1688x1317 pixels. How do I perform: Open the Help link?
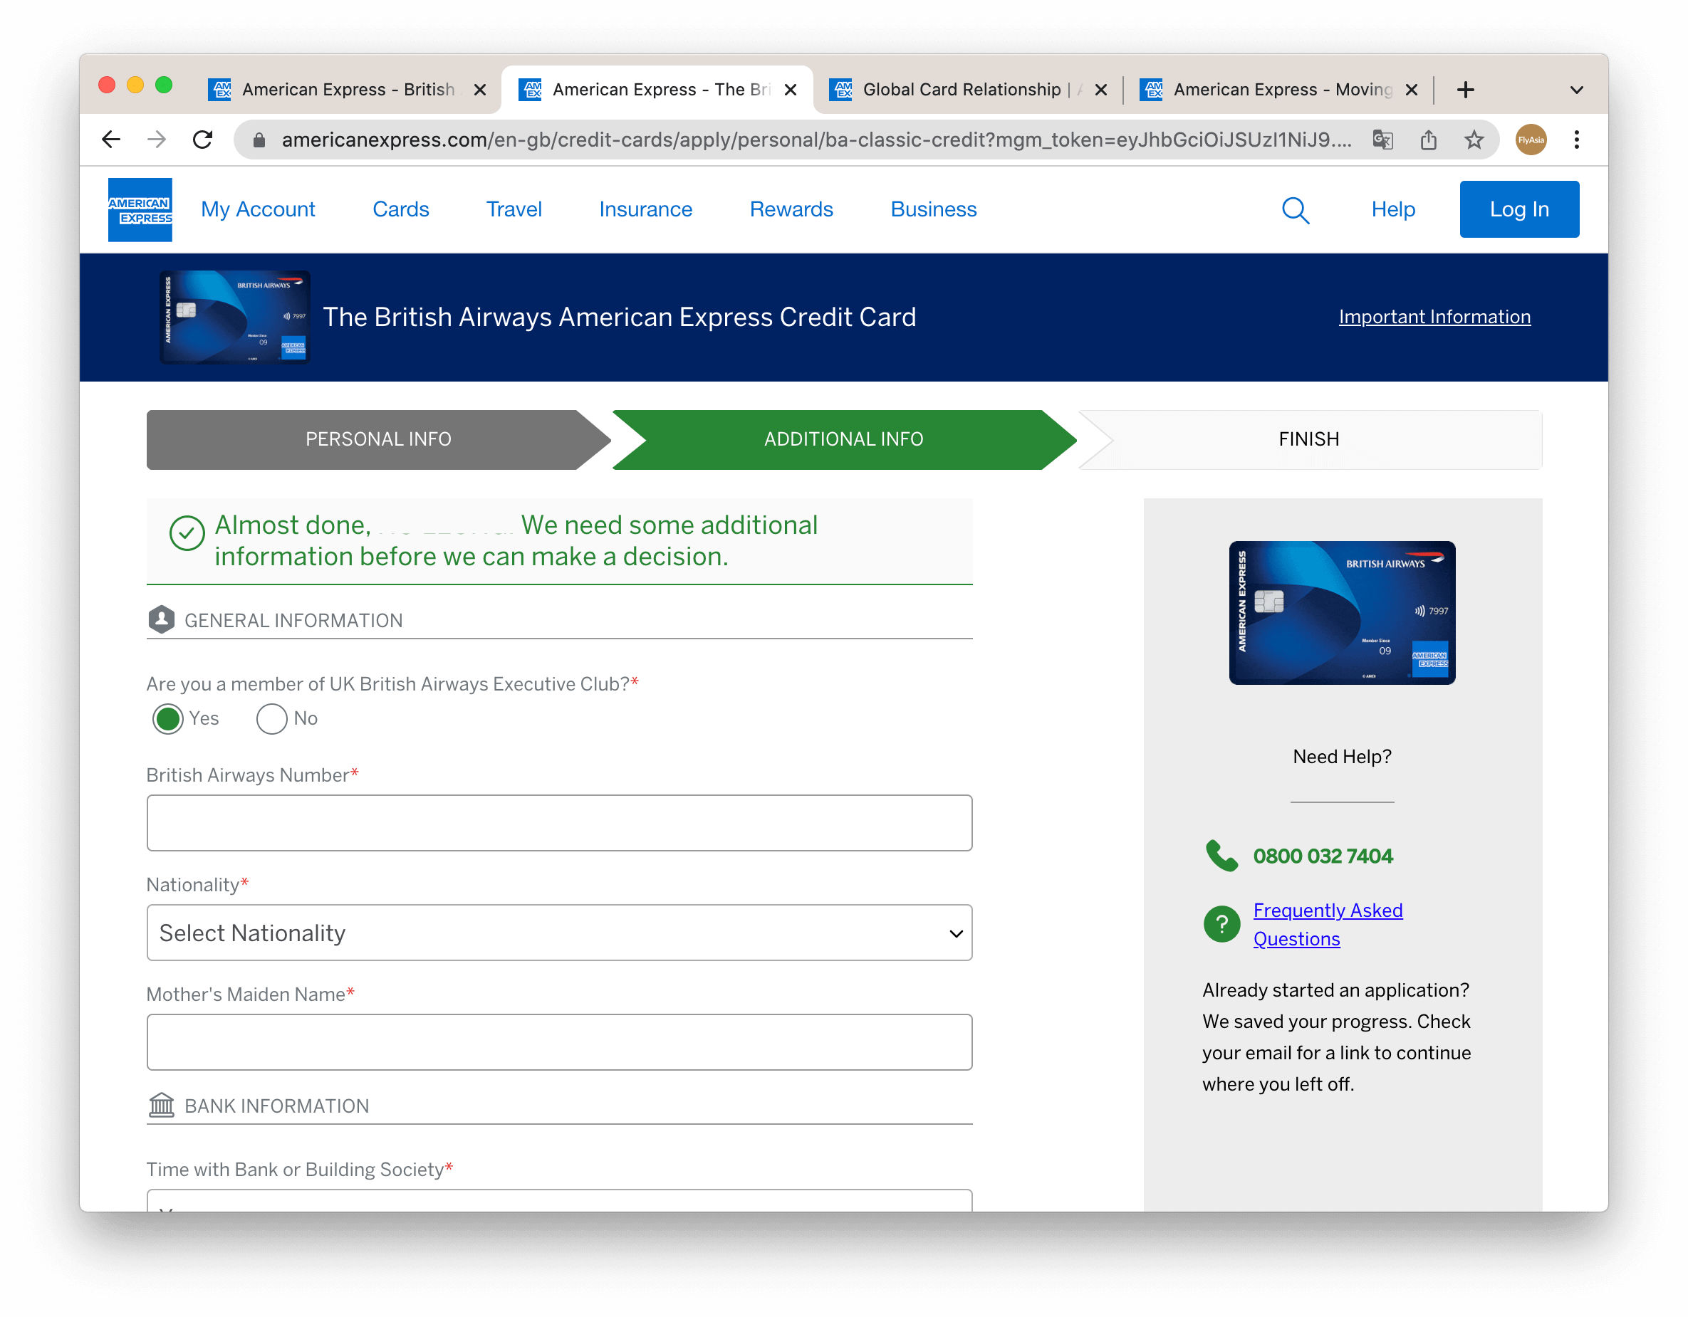tap(1394, 209)
